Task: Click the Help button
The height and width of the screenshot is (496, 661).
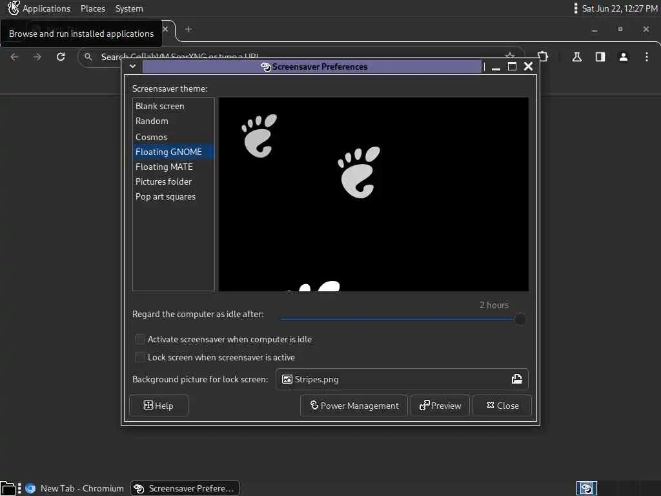Action: 159,406
